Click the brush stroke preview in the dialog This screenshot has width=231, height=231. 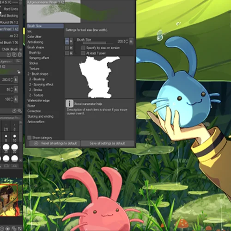[x=81, y=11]
